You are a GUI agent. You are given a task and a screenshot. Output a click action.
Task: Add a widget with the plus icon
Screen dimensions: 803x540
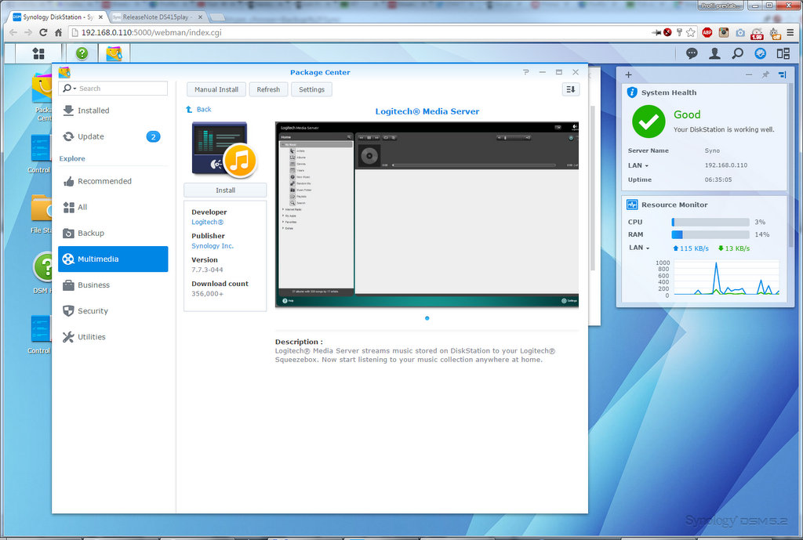pyautogui.click(x=628, y=74)
